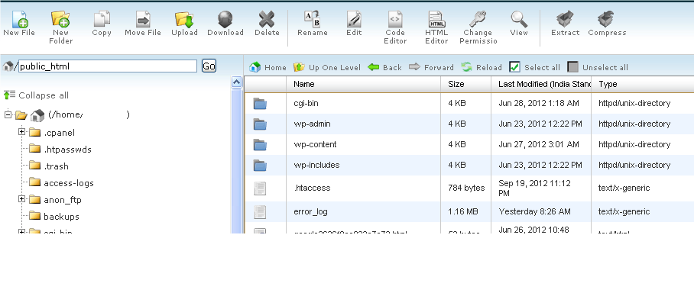Image resolution: width=694 pixels, height=293 pixels.
Task: Click the wp-content file name
Action: click(315, 144)
